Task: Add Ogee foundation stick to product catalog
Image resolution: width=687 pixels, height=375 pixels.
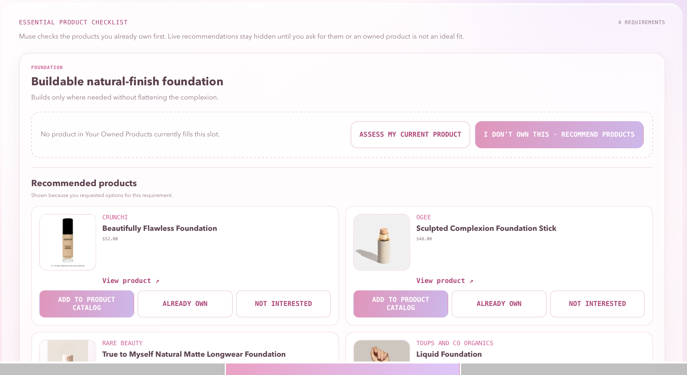Action: 401,304
